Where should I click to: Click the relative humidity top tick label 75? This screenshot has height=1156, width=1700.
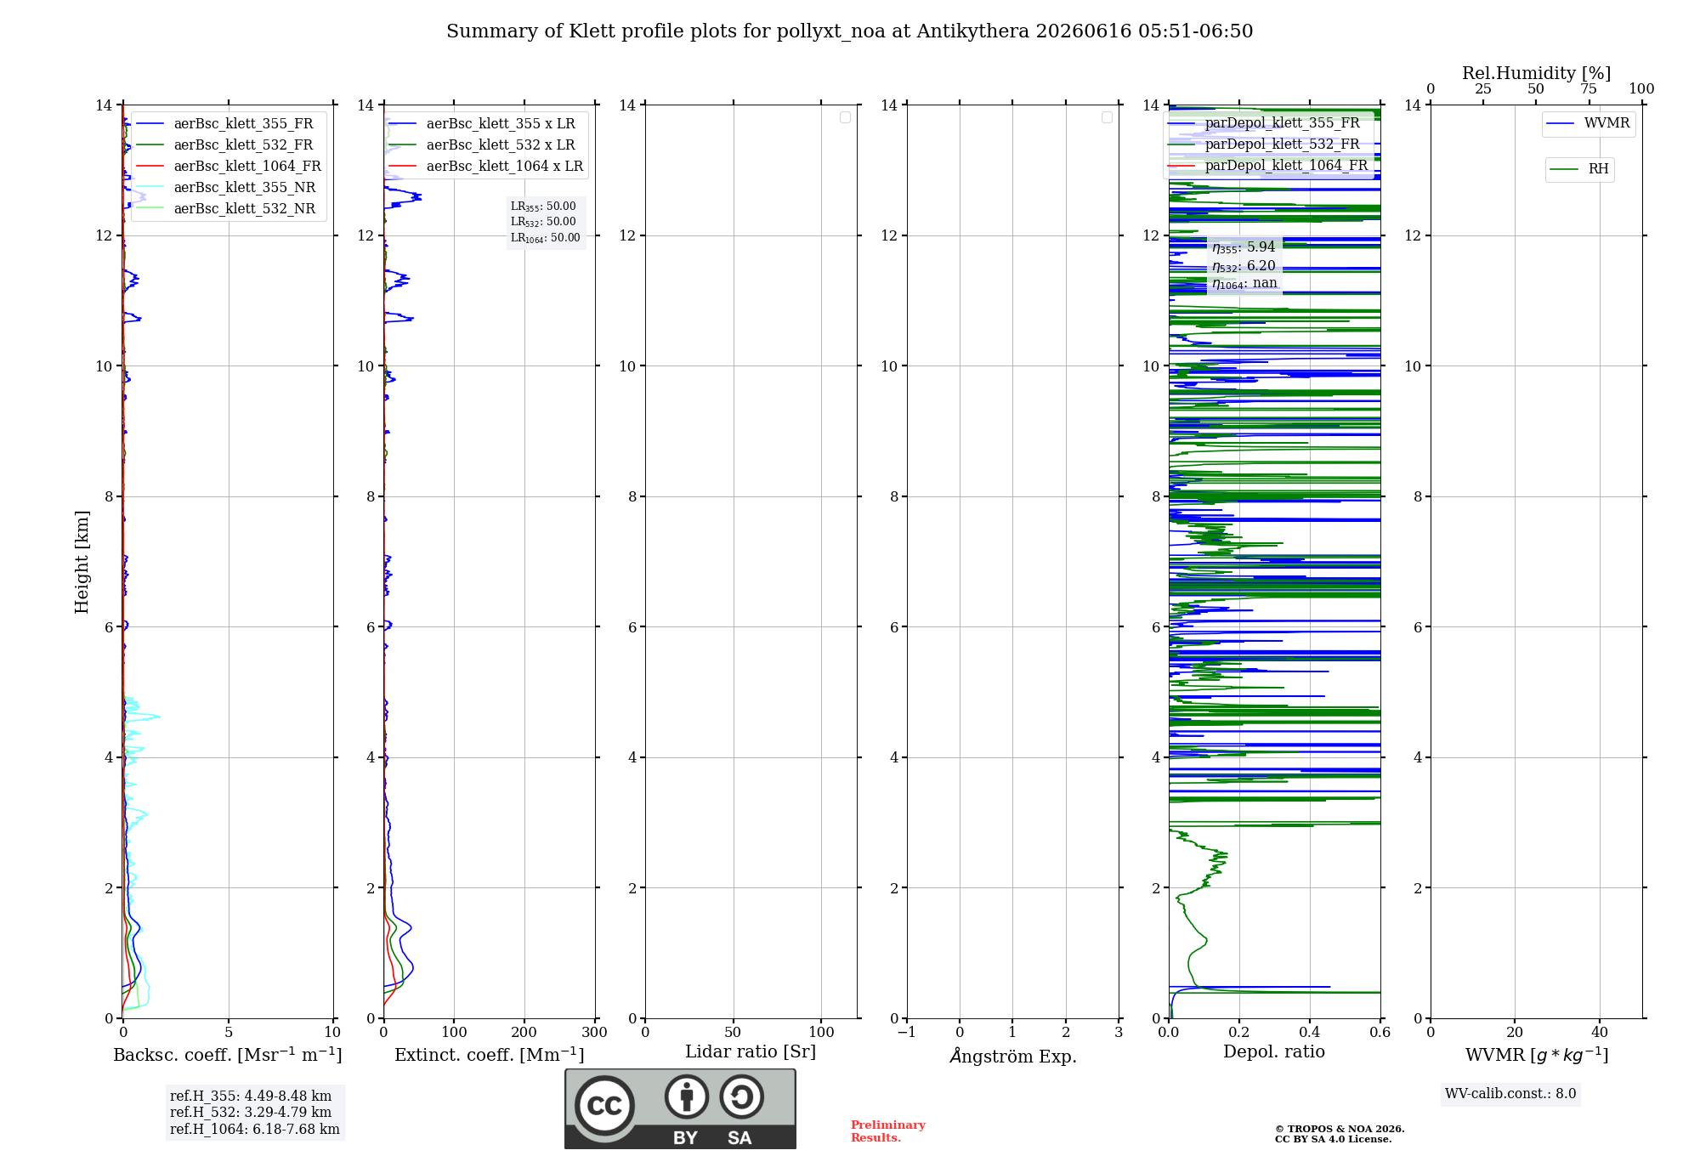point(1589,89)
